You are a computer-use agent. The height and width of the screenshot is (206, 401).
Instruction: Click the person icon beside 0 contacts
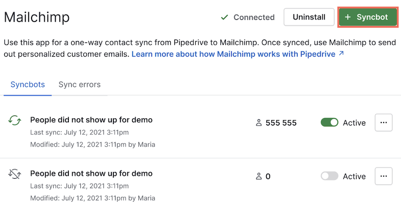259,176
